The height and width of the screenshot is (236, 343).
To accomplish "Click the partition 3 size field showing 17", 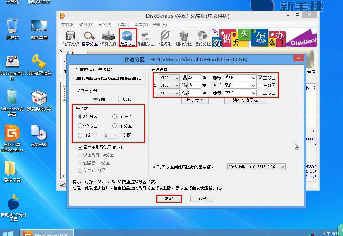I will tap(193, 93).
